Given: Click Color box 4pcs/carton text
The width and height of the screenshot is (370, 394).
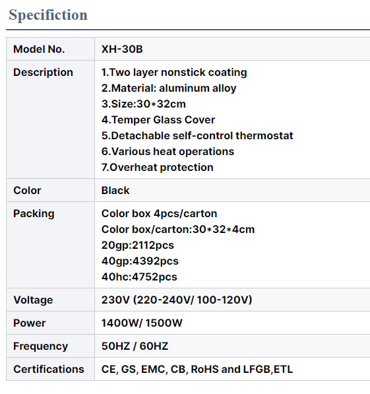Looking at the screenshot, I should (159, 214).
